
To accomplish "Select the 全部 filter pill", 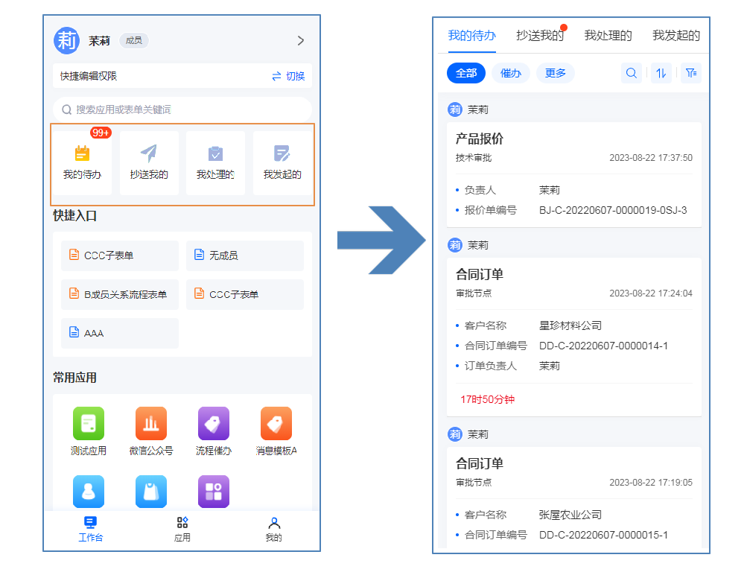I will click(466, 73).
